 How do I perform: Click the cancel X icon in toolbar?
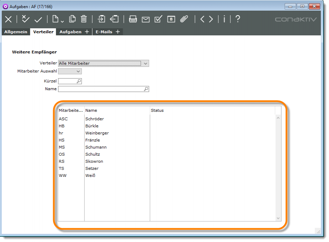(8, 19)
